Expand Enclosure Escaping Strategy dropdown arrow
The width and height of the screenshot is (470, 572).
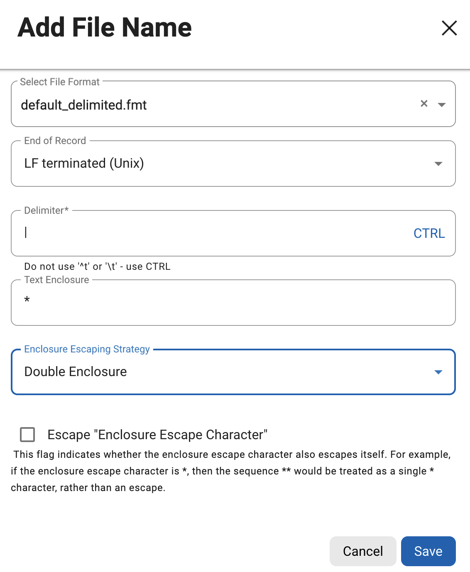(438, 372)
